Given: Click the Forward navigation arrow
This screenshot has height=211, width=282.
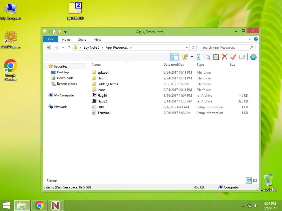Looking at the screenshot, I should point(56,48).
